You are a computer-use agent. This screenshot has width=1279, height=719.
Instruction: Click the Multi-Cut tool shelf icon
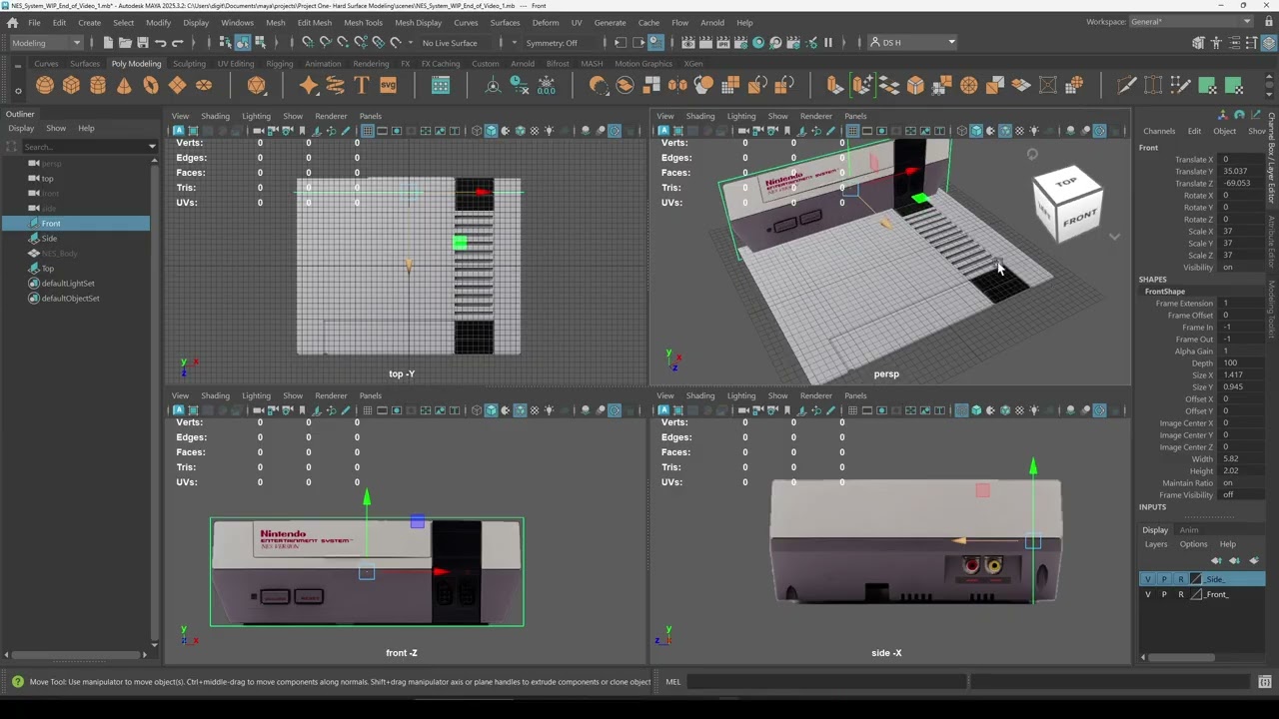point(1126,85)
